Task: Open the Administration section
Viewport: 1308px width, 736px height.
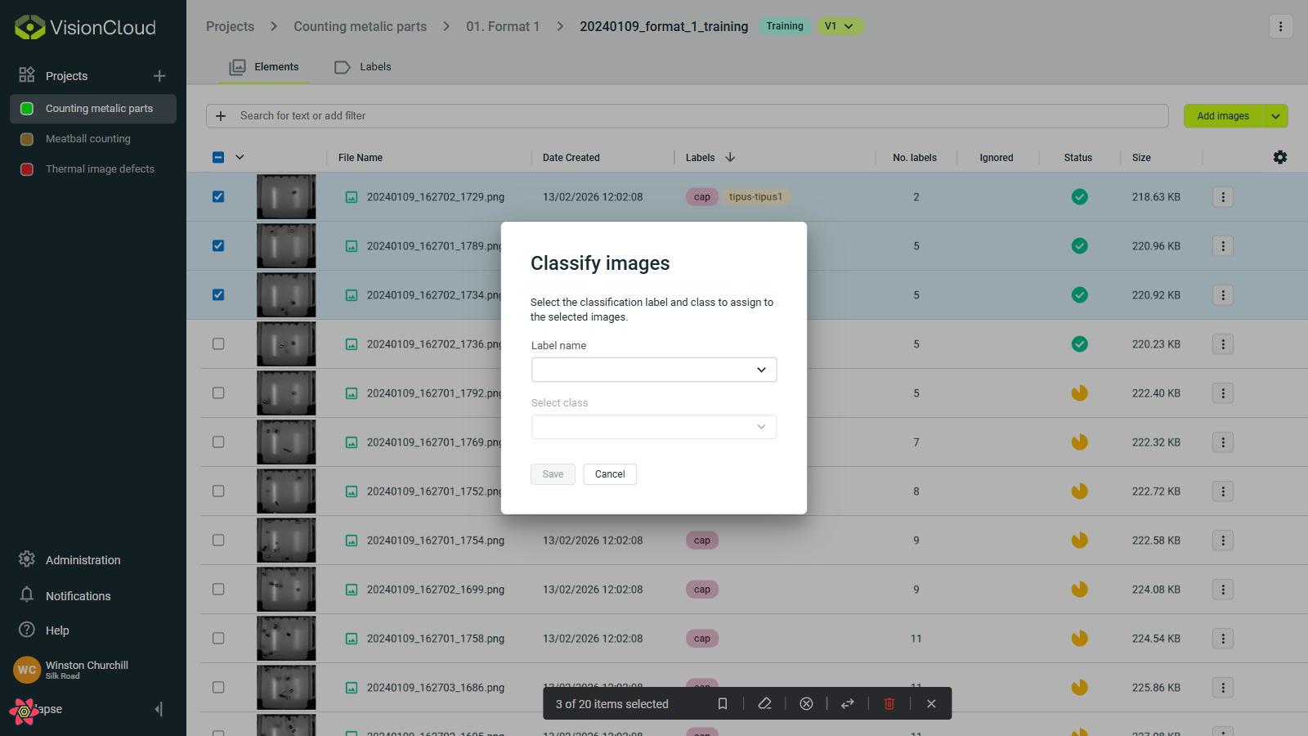Action: pyautogui.click(x=82, y=559)
